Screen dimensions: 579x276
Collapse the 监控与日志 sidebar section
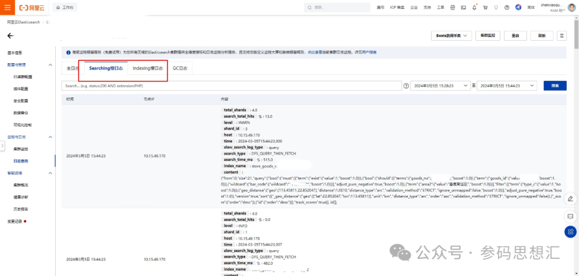50,137
